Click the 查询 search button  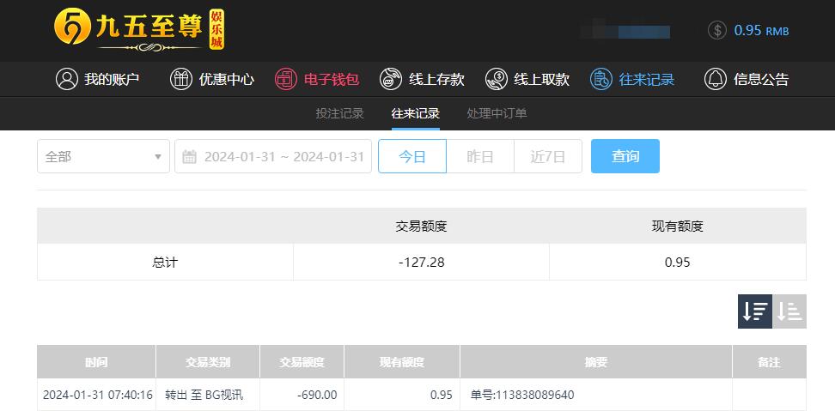[625, 156]
